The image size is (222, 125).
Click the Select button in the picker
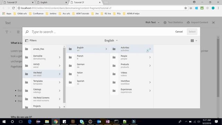tap(192, 32)
